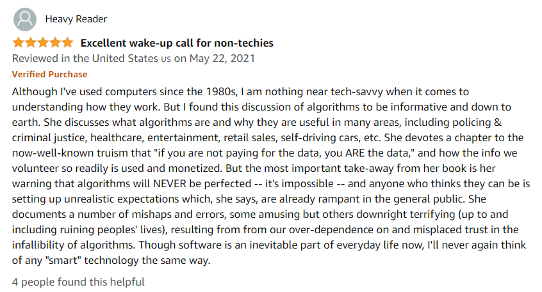Click '4 people found this helpful' text

pyautogui.click(x=78, y=282)
